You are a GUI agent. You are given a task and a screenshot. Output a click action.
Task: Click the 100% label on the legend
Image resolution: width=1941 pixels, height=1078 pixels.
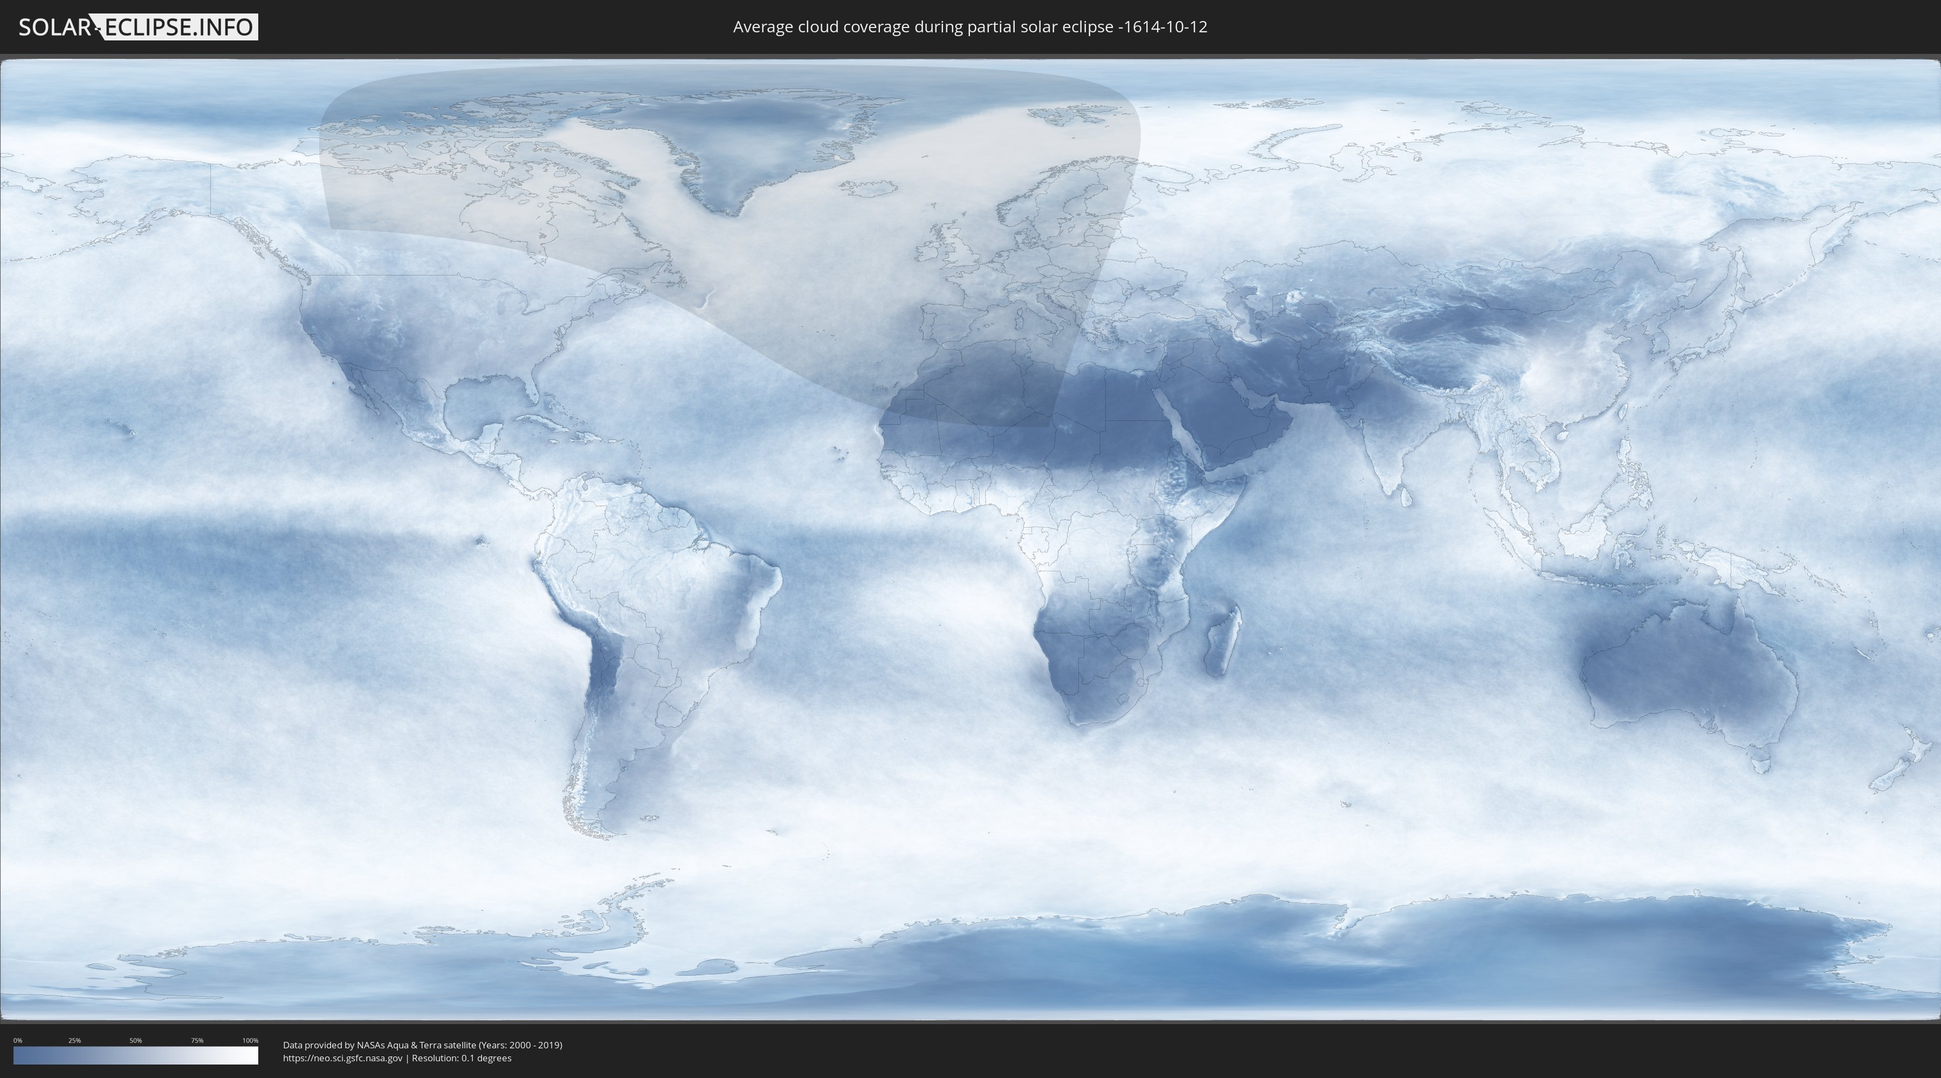point(250,1040)
